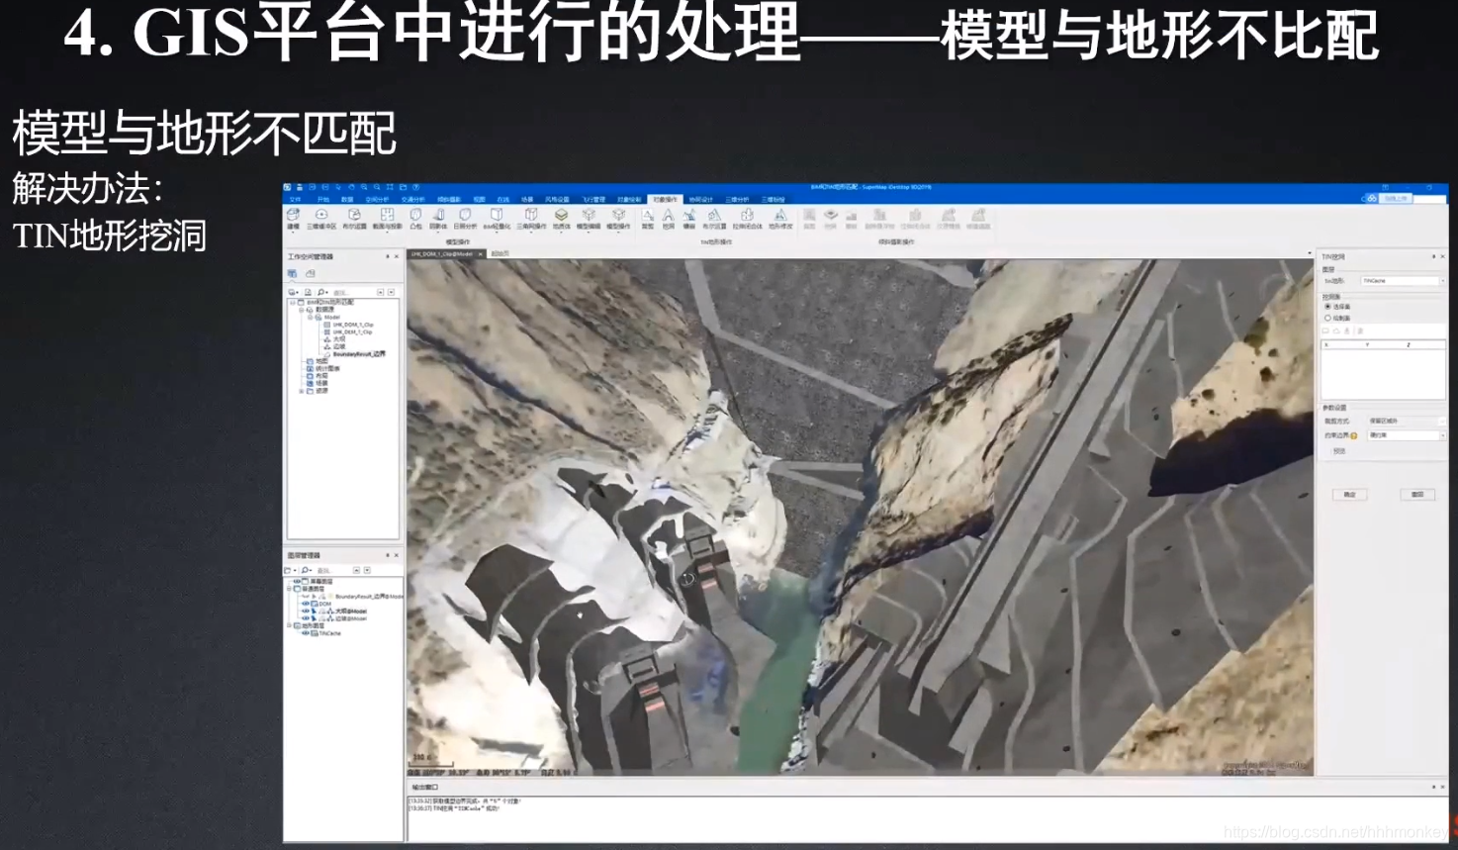
Task: Collapse the Model datasource node
Action: 310,317
